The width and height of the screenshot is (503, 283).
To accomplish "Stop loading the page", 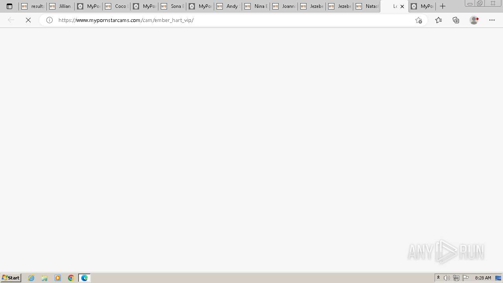I will coord(28,20).
